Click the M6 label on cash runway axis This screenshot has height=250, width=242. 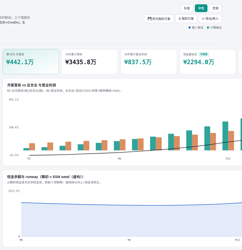click(x=129, y=240)
